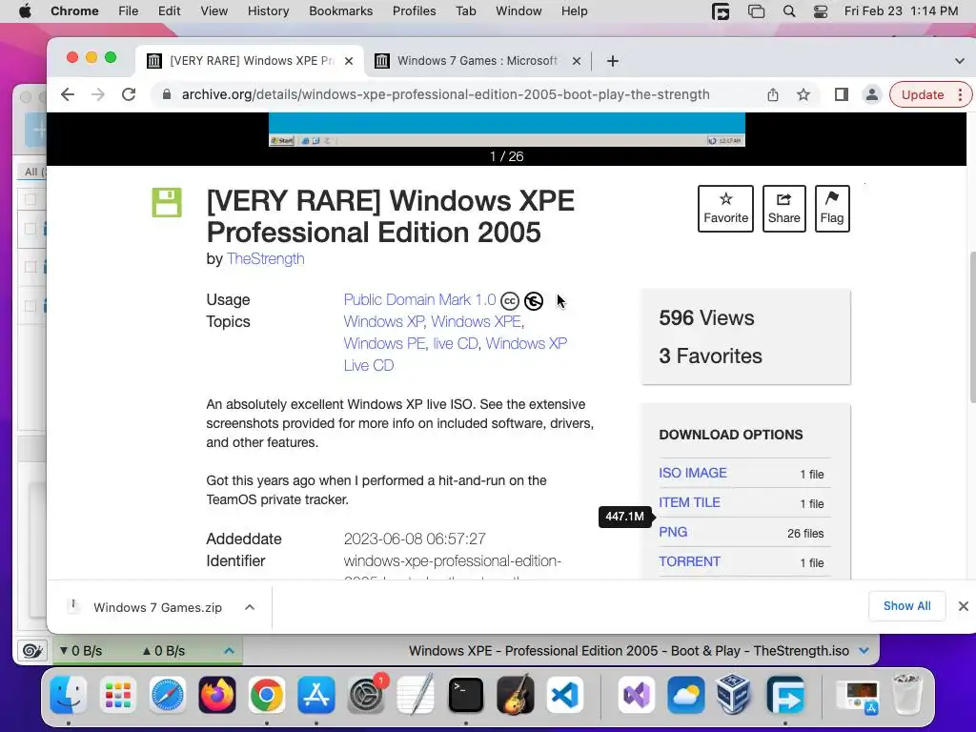Click the public domain mark icon

coord(534,301)
